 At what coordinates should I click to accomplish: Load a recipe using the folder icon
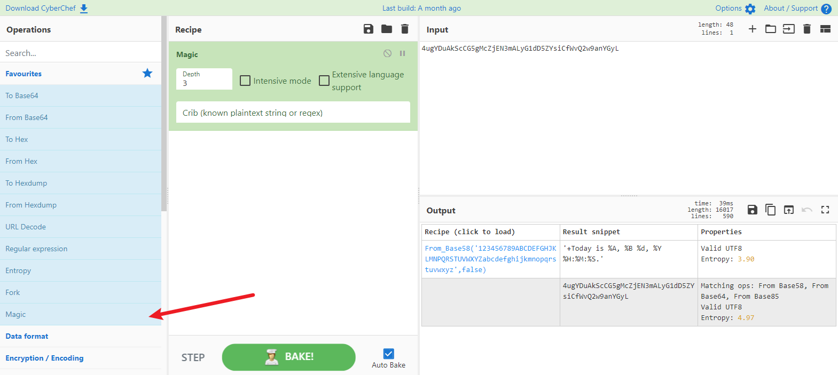coord(387,29)
